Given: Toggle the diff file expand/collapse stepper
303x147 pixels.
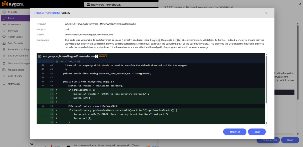Looking at the screenshot, I should click(x=97, y=56).
